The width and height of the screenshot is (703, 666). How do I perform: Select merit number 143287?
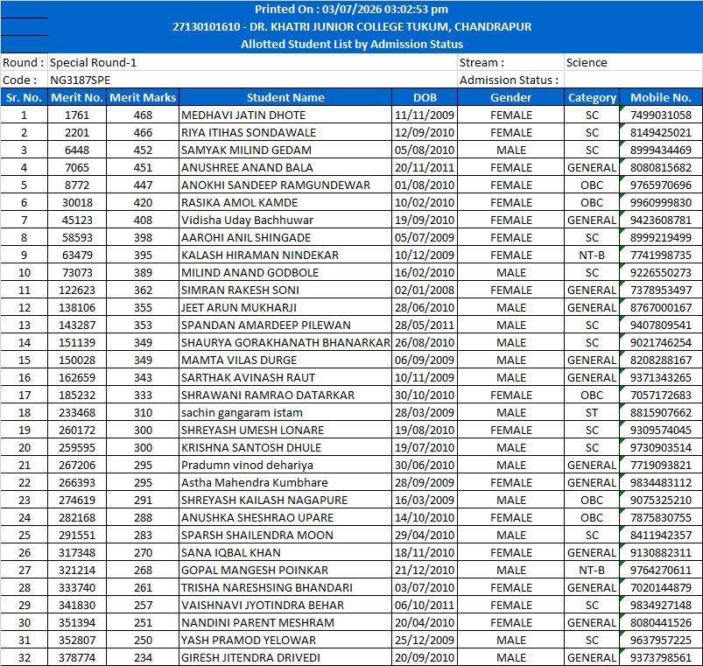pyautogui.click(x=77, y=325)
